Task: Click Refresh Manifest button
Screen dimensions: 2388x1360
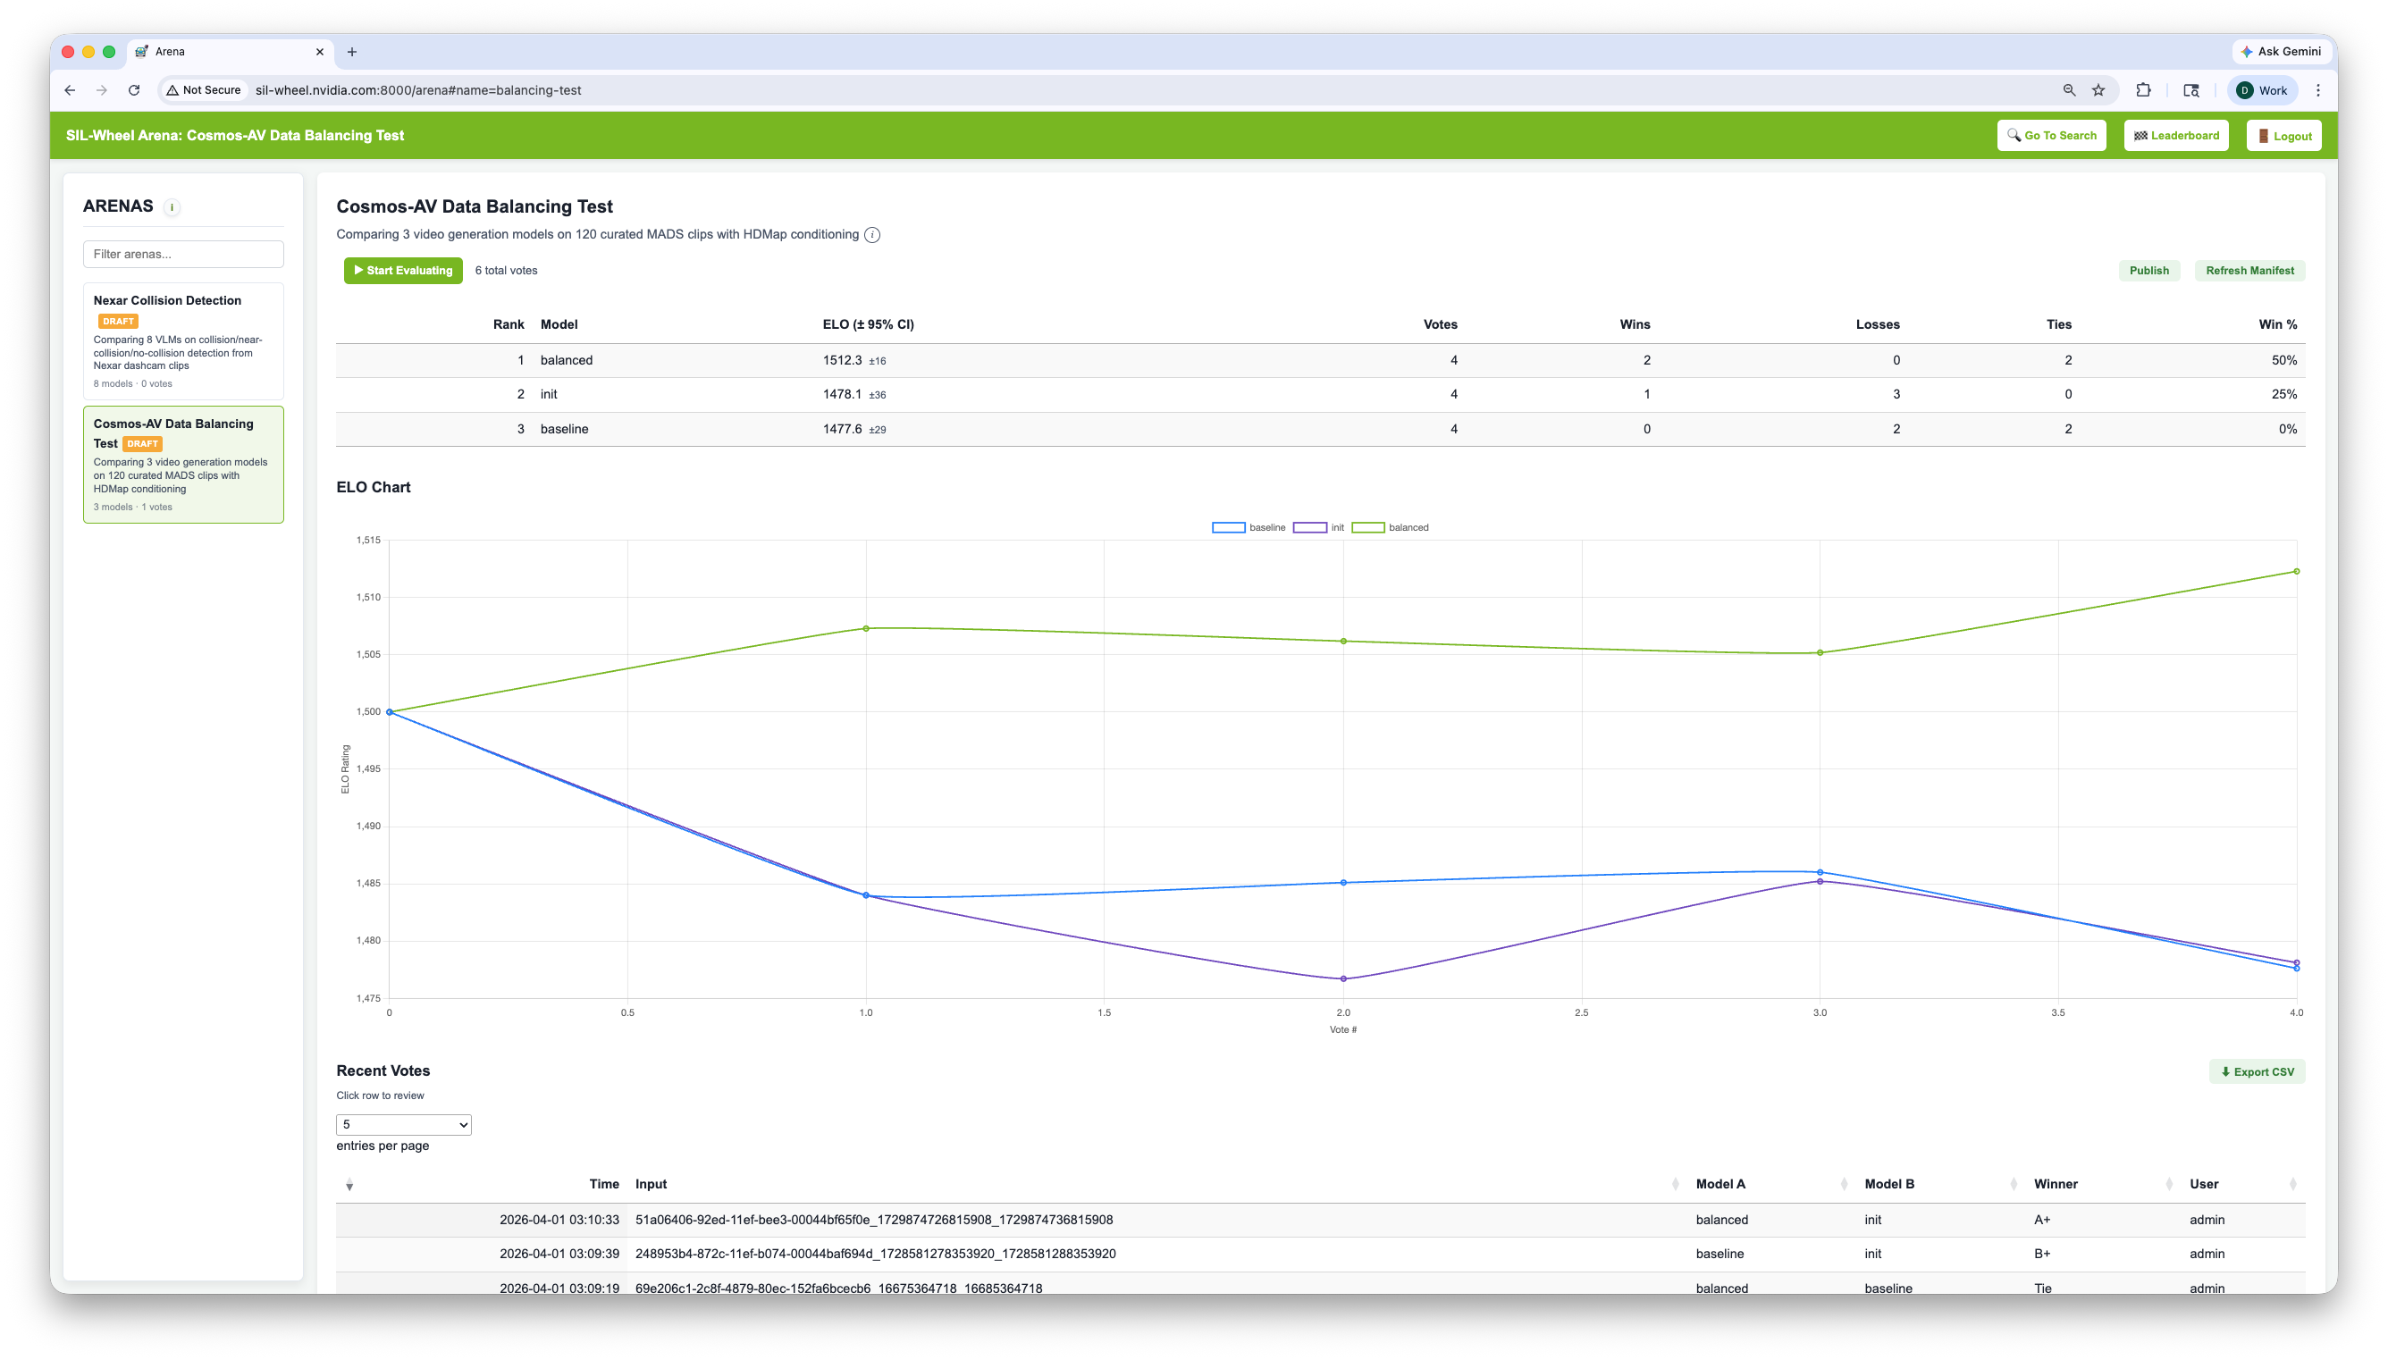Action: pyautogui.click(x=2249, y=271)
